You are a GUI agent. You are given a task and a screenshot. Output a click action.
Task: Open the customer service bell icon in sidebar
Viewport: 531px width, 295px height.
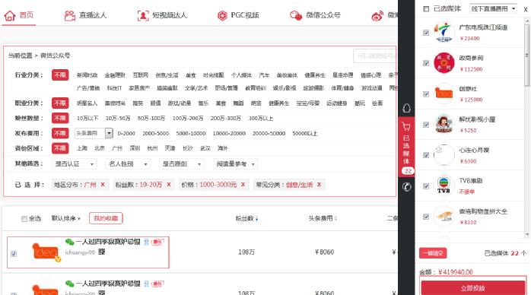pyautogui.click(x=406, y=108)
